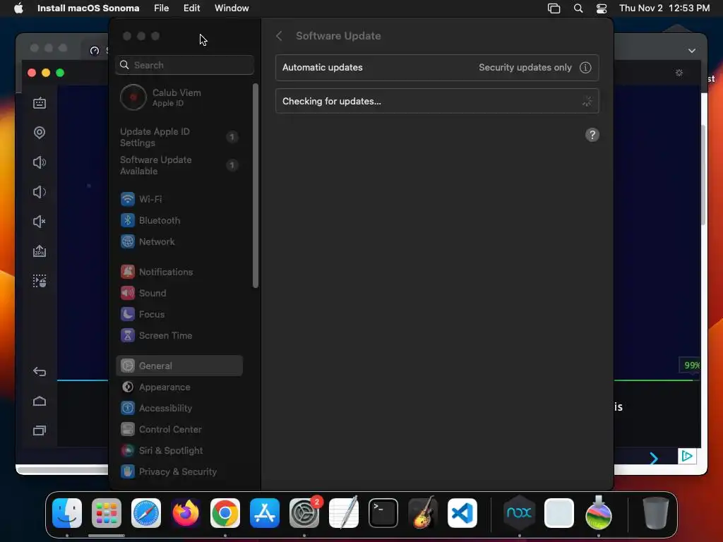Click the menu bar date and time

click(x=664, y=8)
